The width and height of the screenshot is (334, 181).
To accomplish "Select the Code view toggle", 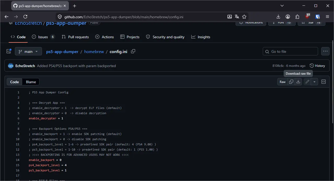I will click(x=14, y=82).
